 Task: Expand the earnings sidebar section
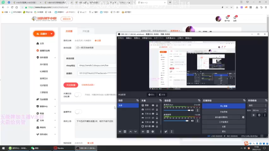(55, 113)
